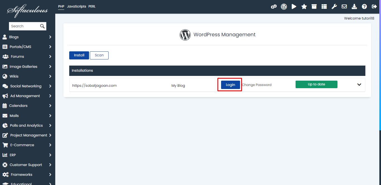Open the cPanel control panel icon
Image resolution: width=381 pixels, height=185 pixels.
tap(274, 7)
